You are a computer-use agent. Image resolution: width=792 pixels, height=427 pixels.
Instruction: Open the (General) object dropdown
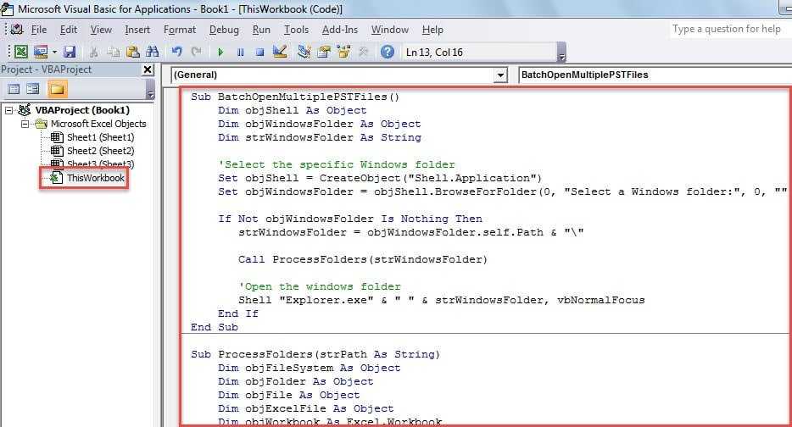(500, 75)
